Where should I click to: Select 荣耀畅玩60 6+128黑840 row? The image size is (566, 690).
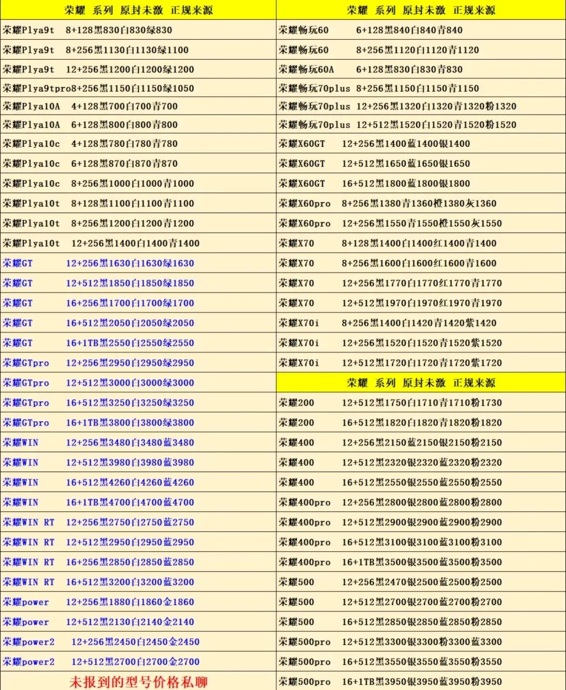pyautogui.click(x=421, y=30)
